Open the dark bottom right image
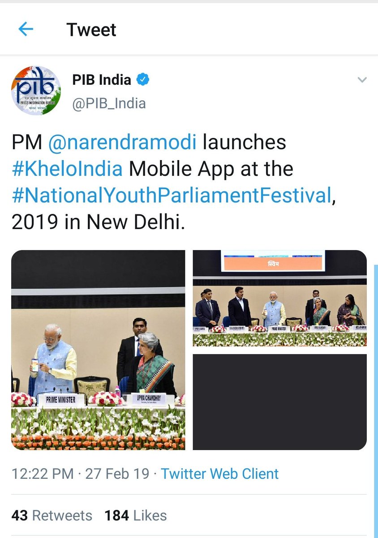Image resolution: width=378 pixels, height=538 pixels. 280,402
